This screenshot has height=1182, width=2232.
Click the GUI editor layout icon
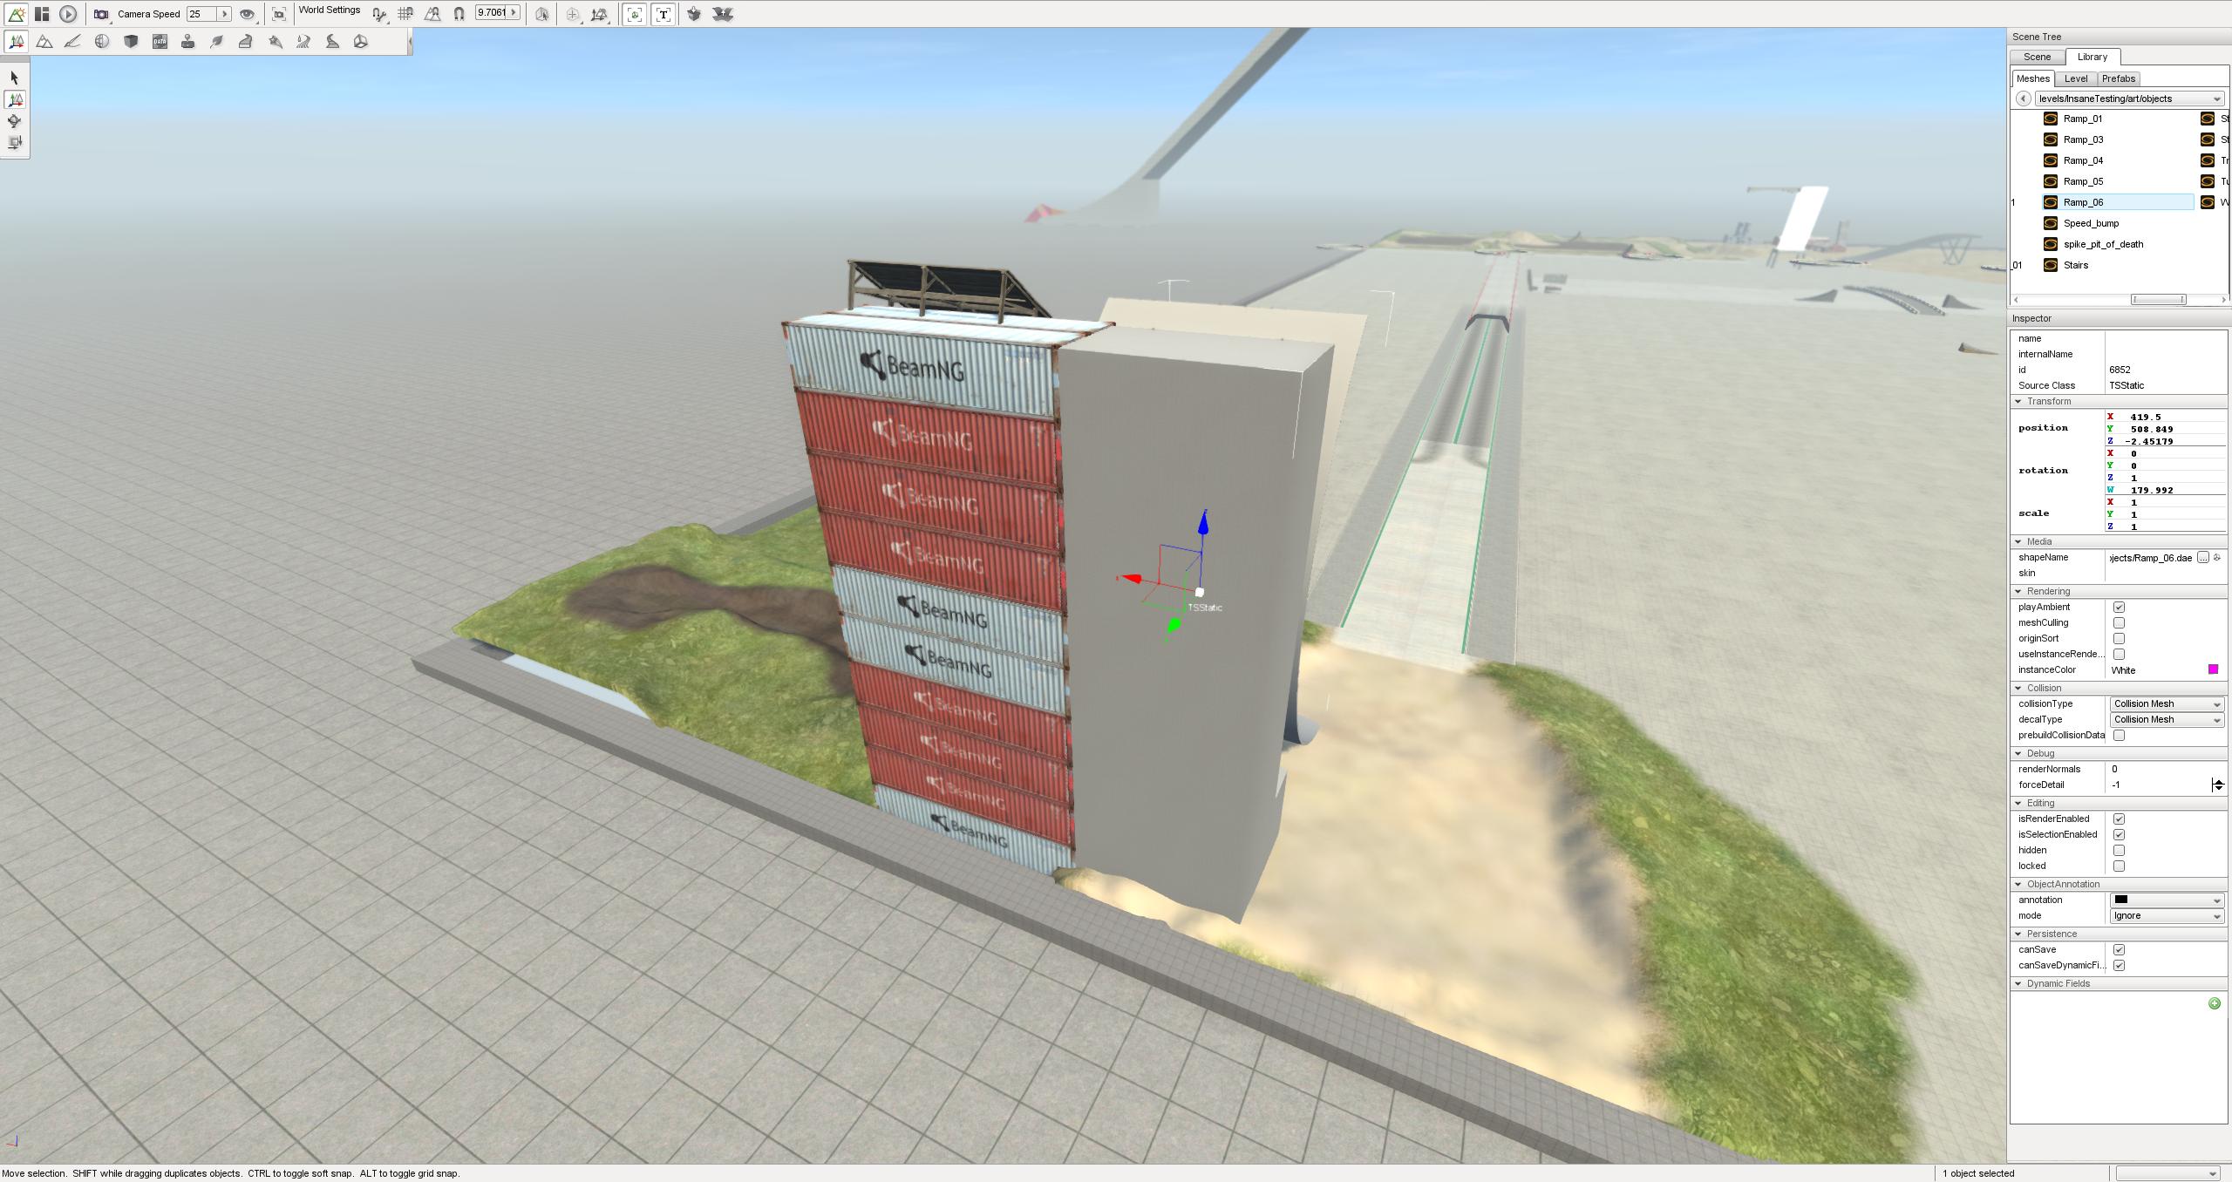click(x=42, y=14)
